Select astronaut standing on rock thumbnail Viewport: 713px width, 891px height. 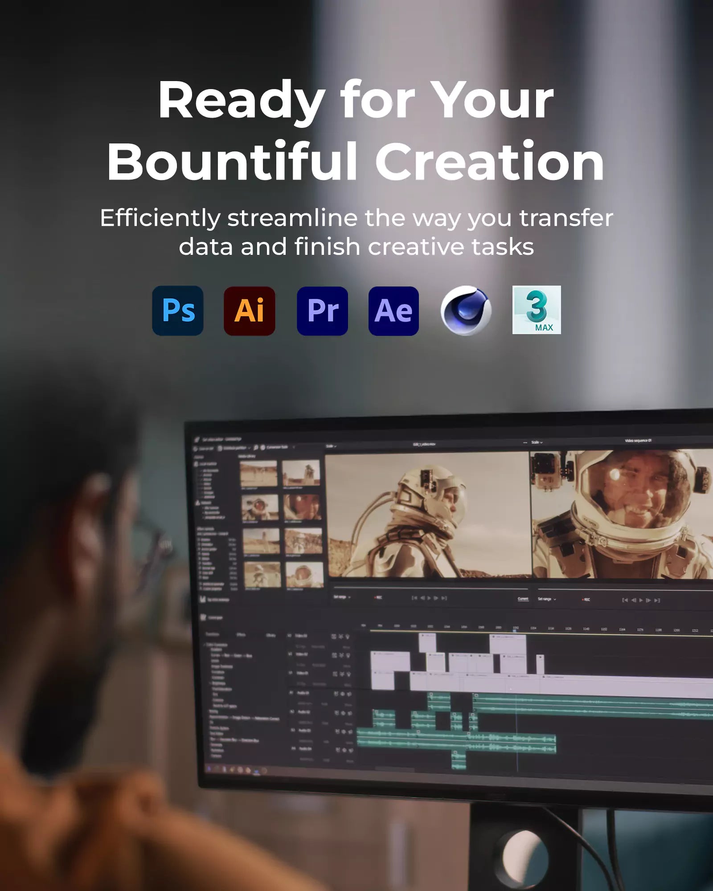pos(301,473)
